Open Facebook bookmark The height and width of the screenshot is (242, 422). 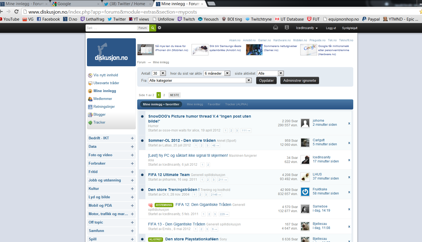48,19
